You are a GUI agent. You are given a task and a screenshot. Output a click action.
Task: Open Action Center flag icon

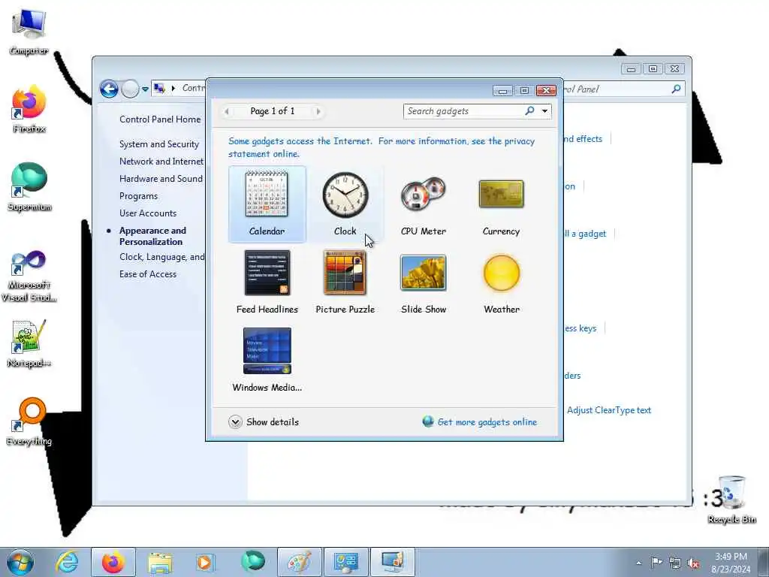[x=656, y=562]
